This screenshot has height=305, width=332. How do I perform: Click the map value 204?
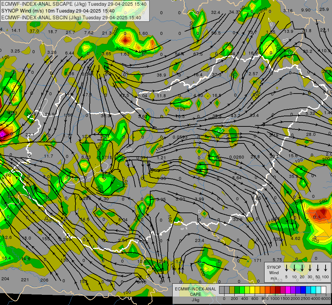pyautogui.click(x=5, y=279)
